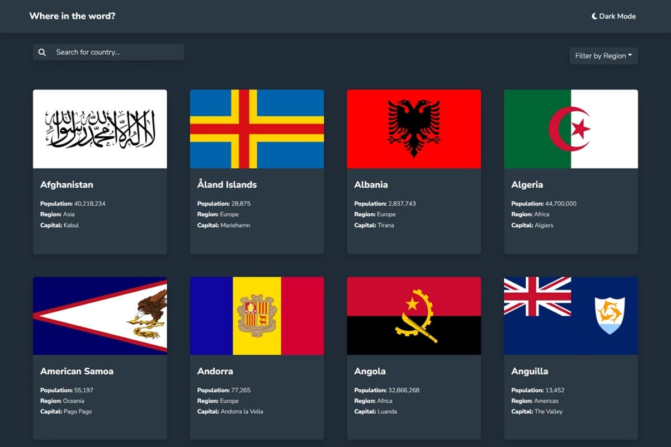This screenshot has height=447, width=671.
Task: Click Capital: Kabul text
Action: click(x=59, y=226)
